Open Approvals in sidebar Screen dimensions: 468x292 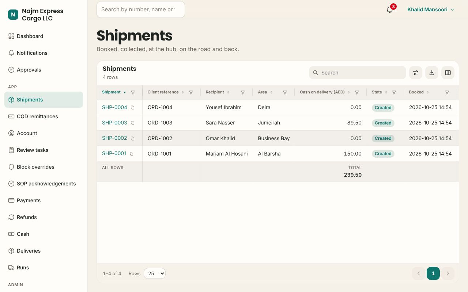pyautogui.click(x=44, y=70)
